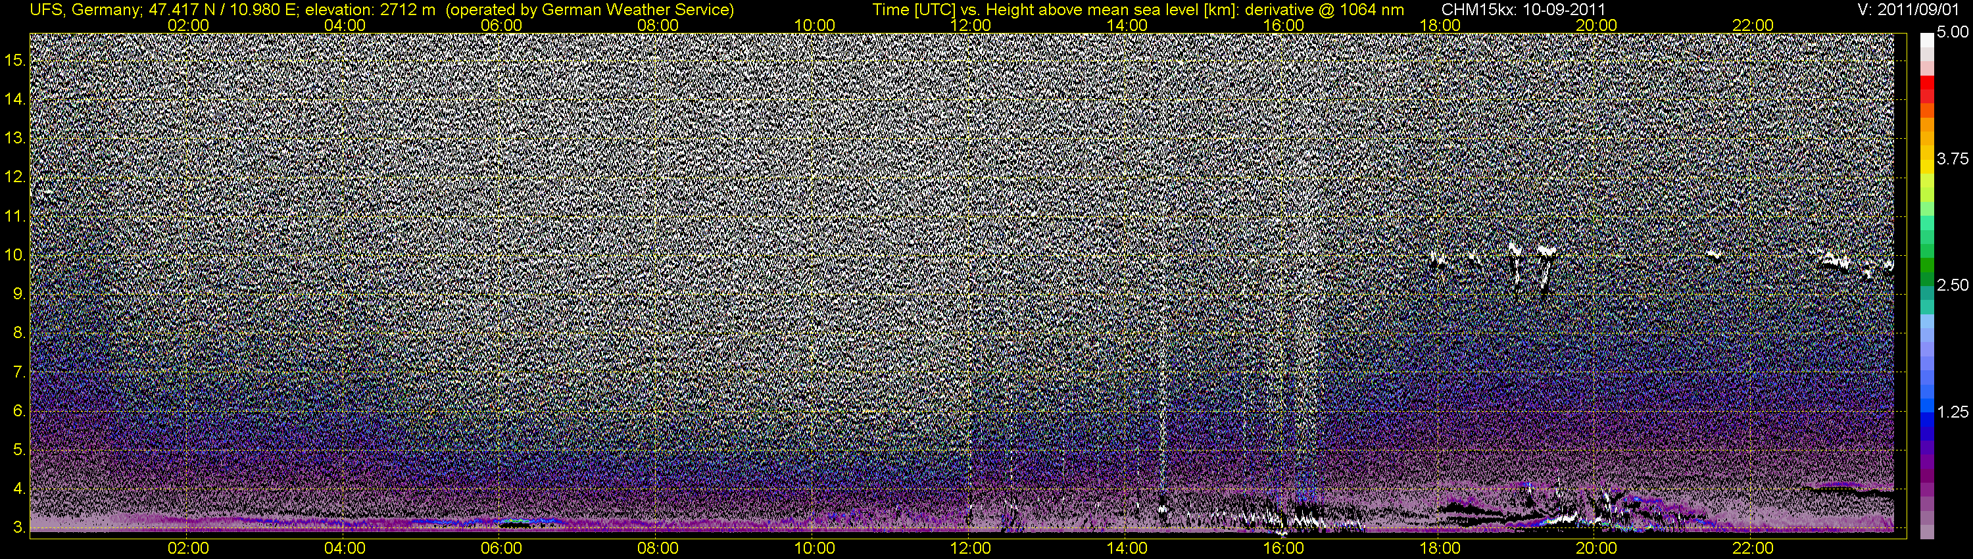The width and height of the screenshot is (1973, 559).
Task: Click the '18:00' label on the top time axis
Action: [x=1440, y=25]
